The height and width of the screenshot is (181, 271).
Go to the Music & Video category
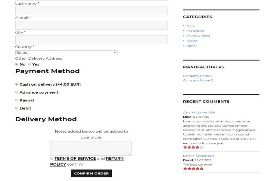click(198, 36)
